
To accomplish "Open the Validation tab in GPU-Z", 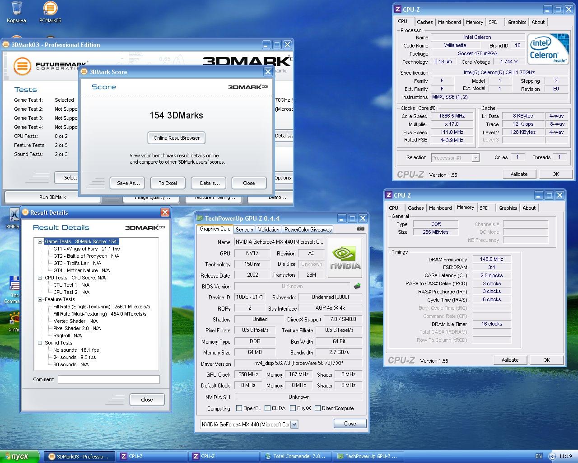I will (x=269, y=230).
